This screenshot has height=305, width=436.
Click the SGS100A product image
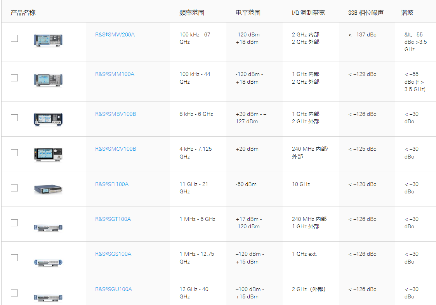point(48,262)
